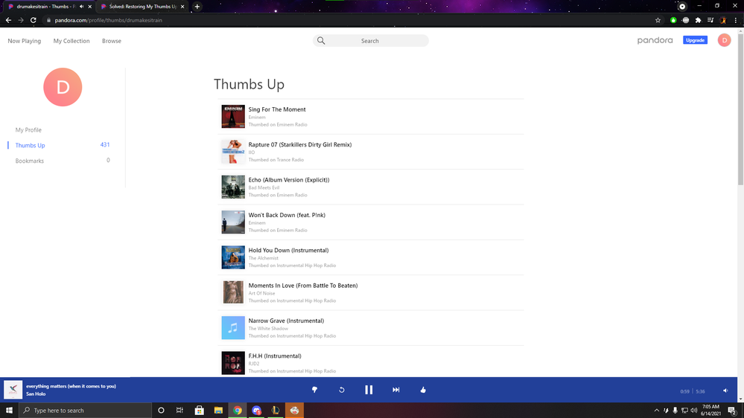Mute the Pandora player volume
This screenshot has height=418, width=744.
(x=725, y=390)
